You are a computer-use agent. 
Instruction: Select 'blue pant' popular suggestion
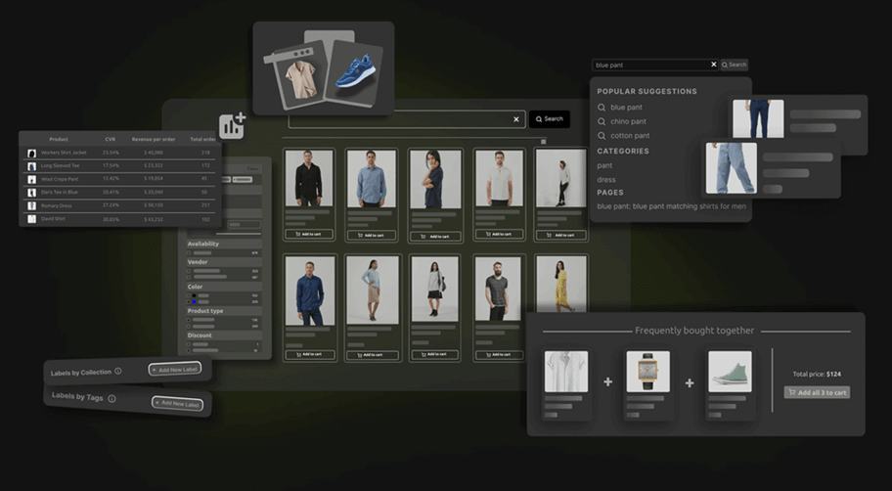tap(626, 108)
